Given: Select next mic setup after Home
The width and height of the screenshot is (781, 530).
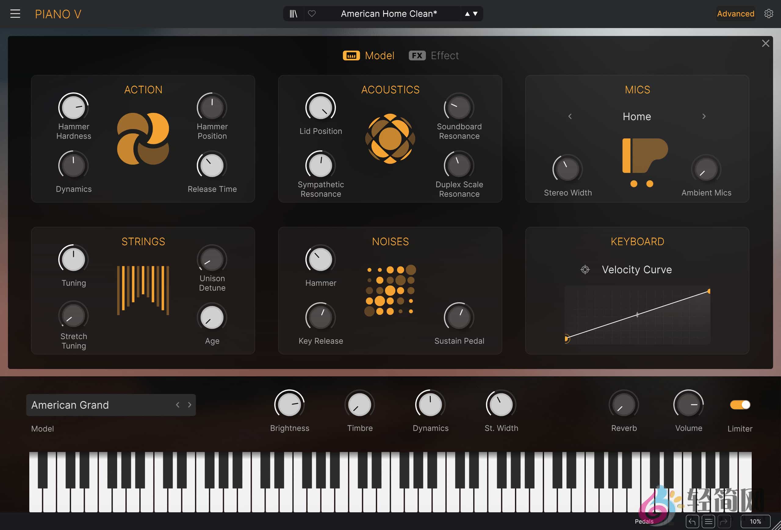Looking at the screenshot, I should click(x=704, y=116).
